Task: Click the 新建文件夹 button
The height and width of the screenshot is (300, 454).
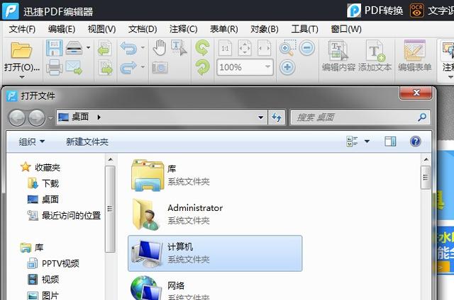Action: (x=87, y=142)
